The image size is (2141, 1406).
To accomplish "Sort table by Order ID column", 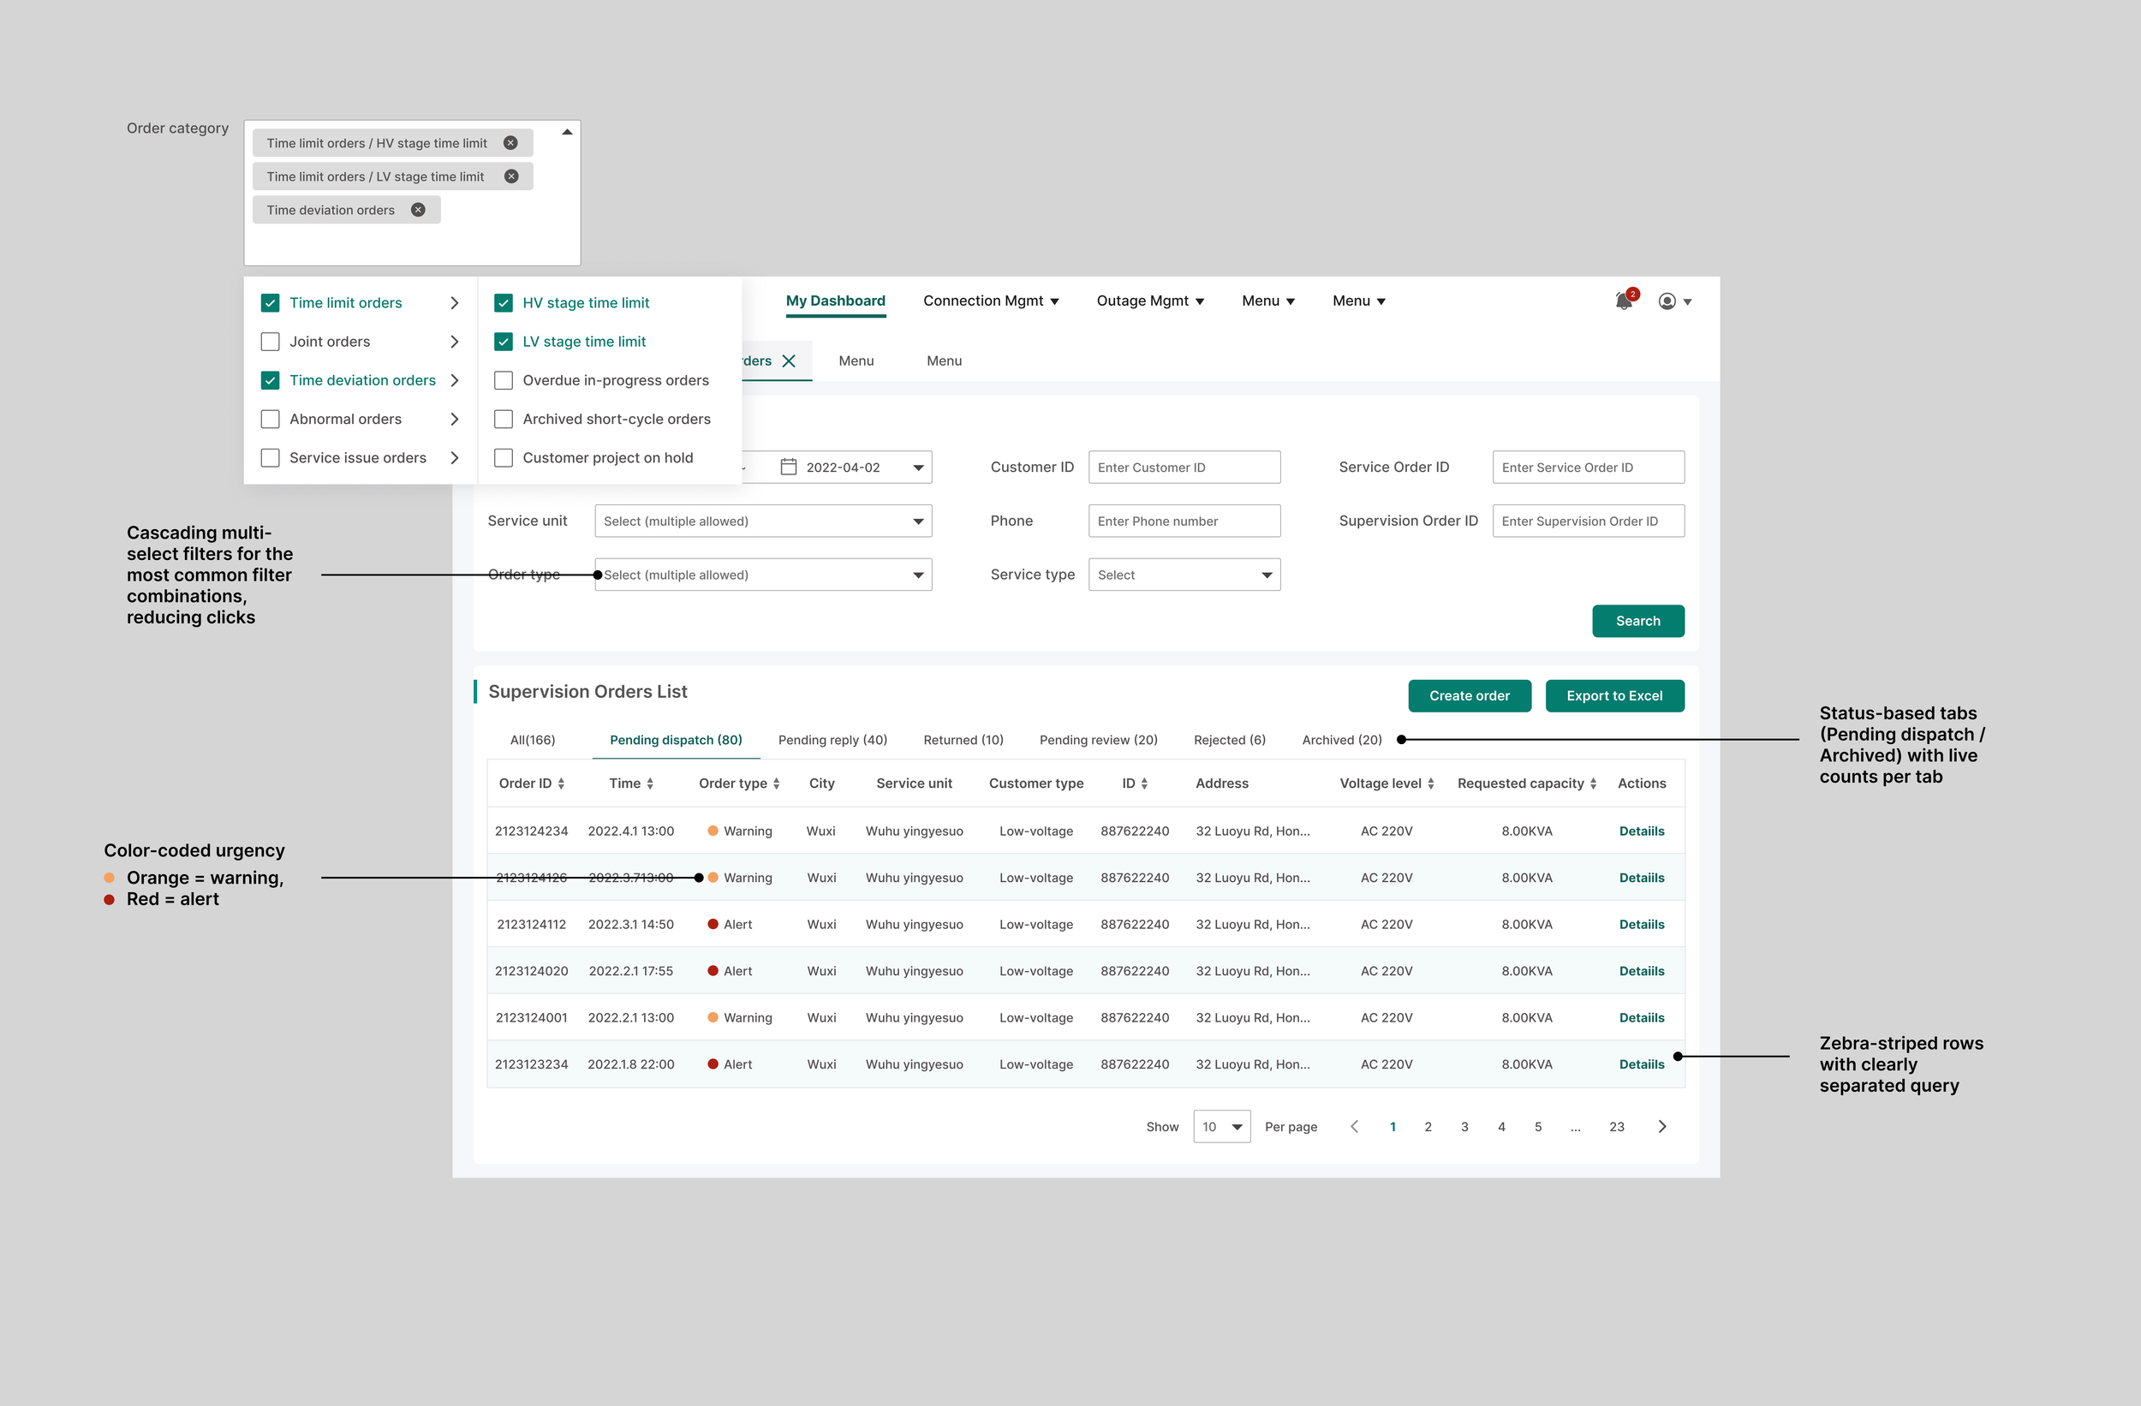I will pyautogui.click(x=561, y=783).
